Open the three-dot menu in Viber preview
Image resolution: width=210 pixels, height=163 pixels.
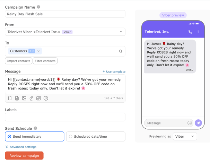198,32
